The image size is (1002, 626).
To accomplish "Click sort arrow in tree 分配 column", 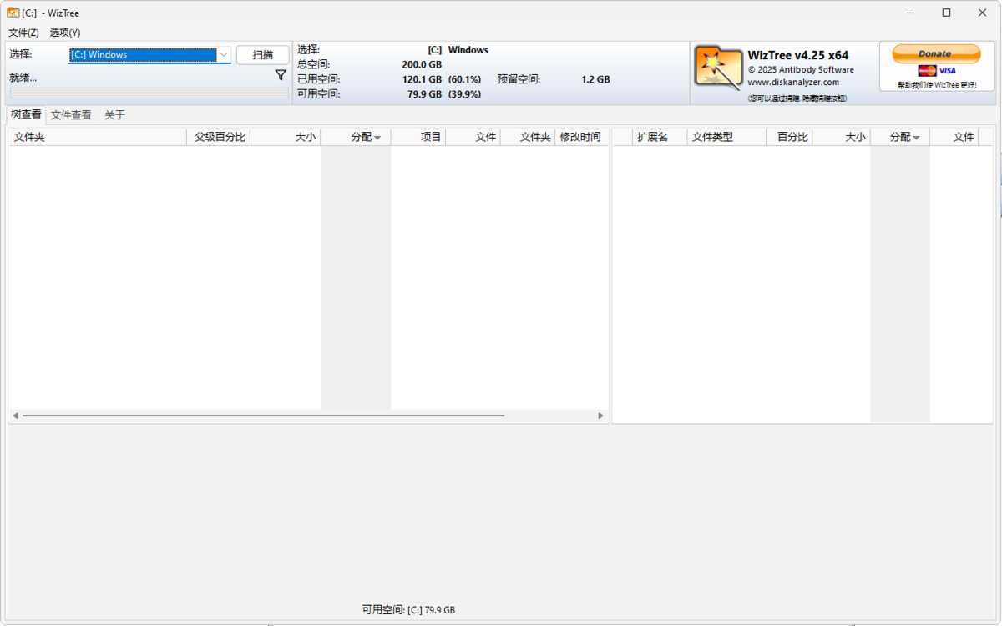I will pyautogui.click(x=377, y=138).
